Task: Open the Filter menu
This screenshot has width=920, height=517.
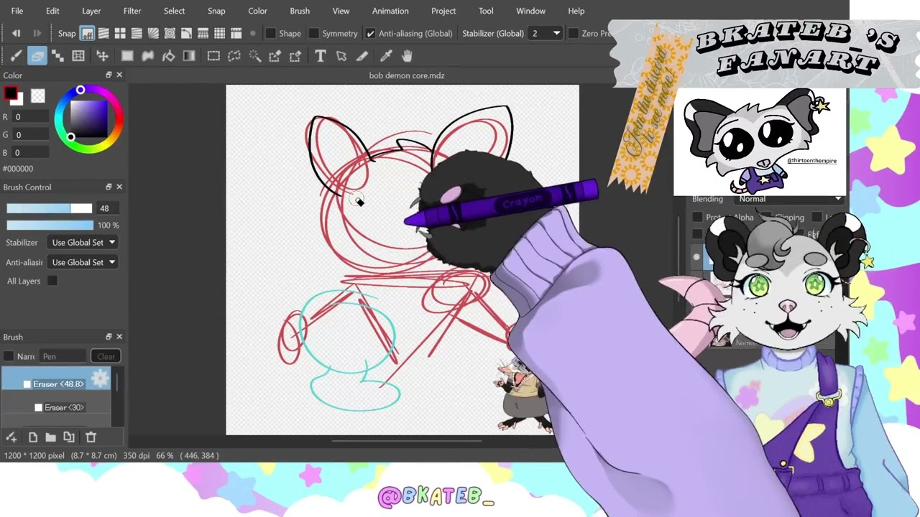Action: [132, 11]
